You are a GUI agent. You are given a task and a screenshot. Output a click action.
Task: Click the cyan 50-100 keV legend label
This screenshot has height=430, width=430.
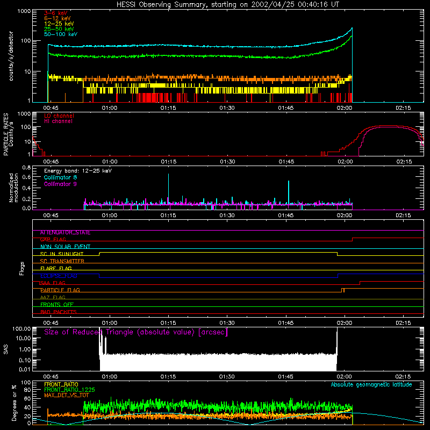point(61,34)
